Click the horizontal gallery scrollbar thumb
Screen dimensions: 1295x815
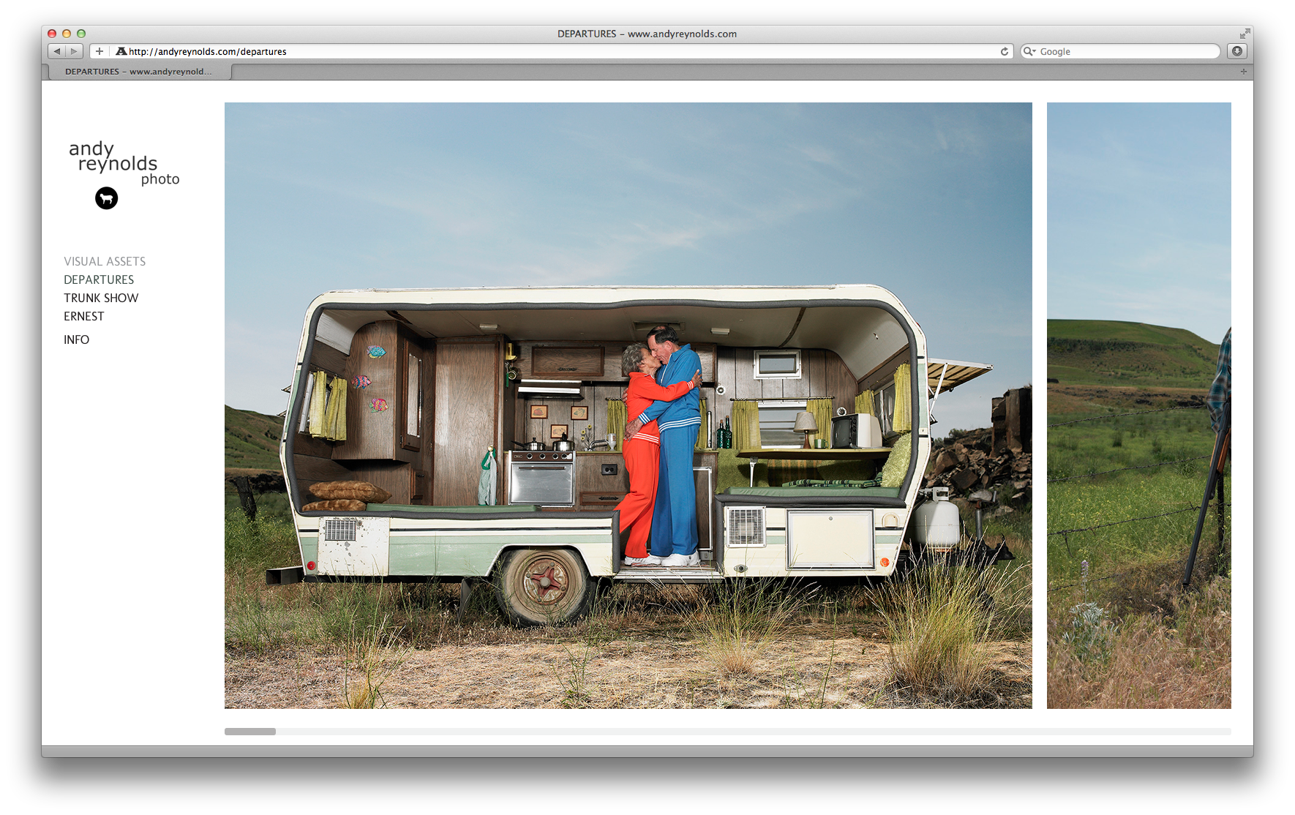250,732
